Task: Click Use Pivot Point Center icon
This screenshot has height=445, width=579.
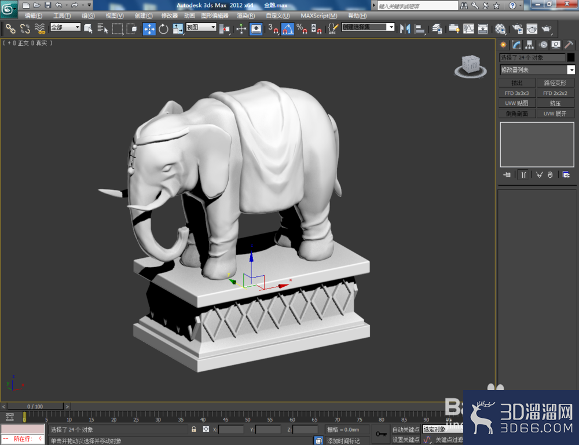Action: tap(225, 28)
